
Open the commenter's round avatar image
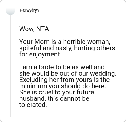(x=10, y=10)
